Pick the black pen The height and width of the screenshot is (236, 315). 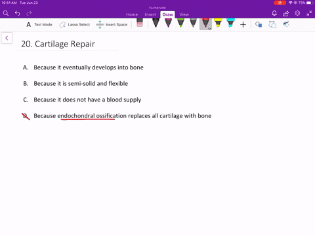156,23
